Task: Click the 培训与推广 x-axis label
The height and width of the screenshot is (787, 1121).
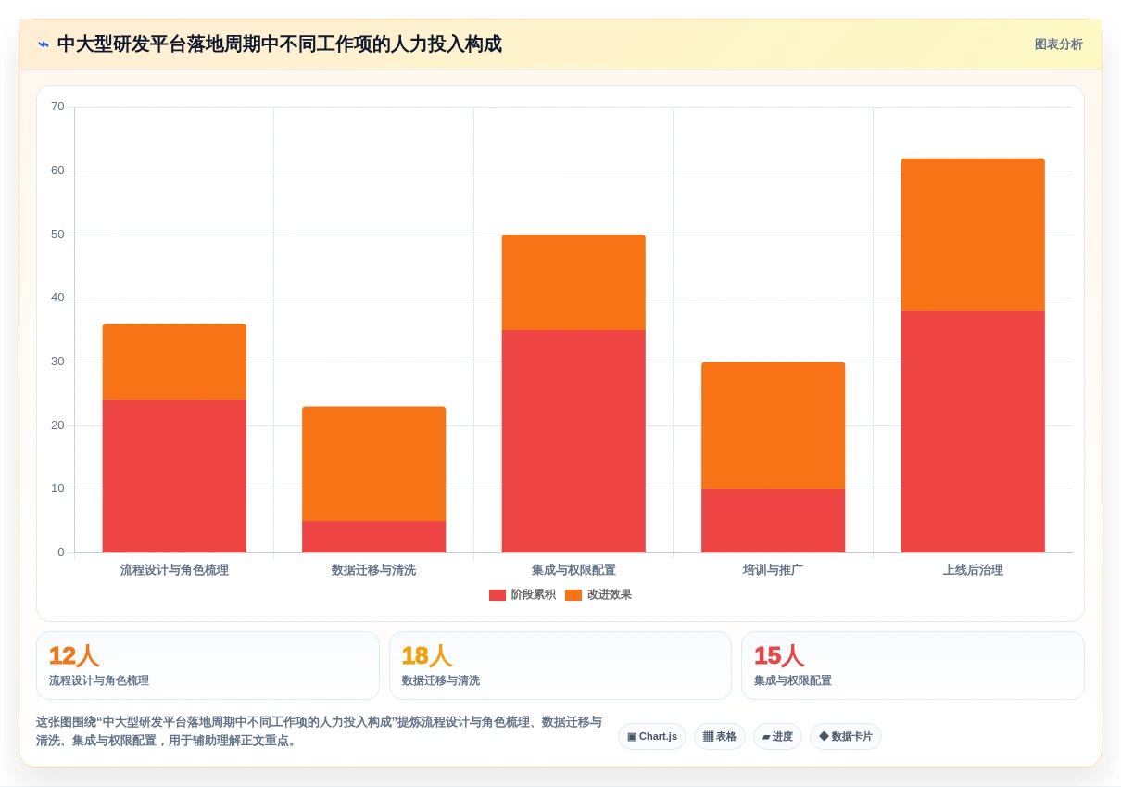Action: pos(774,570)
